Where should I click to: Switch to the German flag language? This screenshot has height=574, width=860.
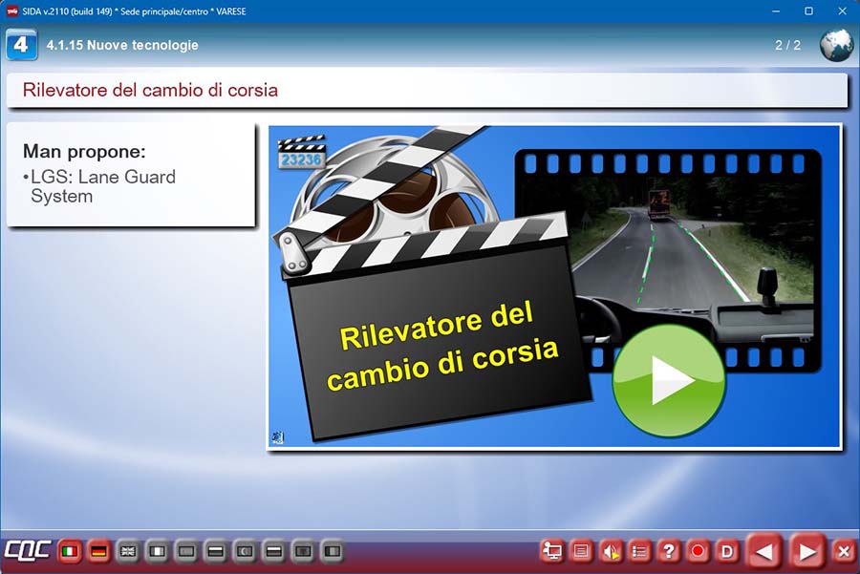click(98, 551)
